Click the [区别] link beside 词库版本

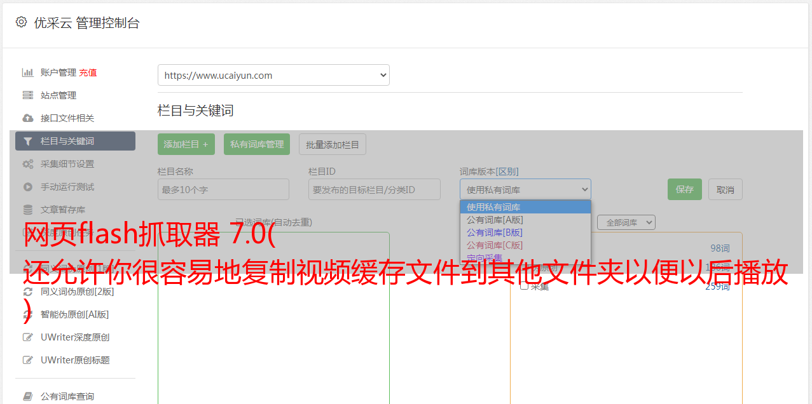(508, 172)
